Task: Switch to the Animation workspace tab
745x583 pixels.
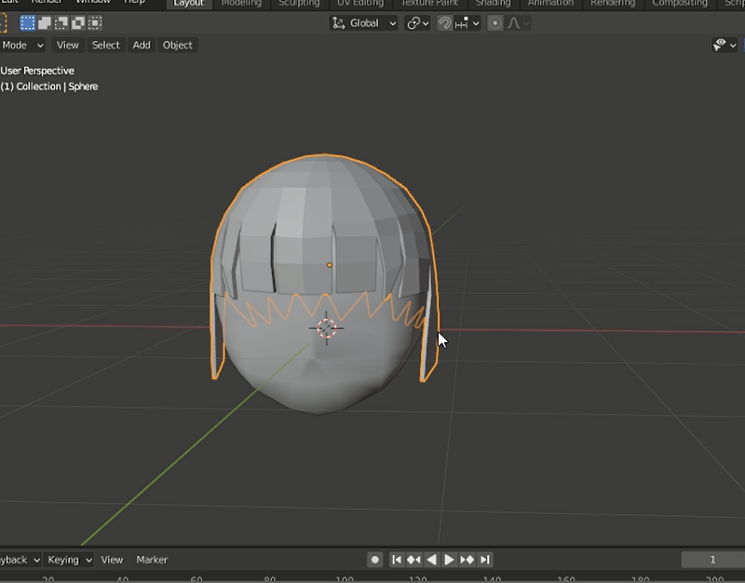Action: click(550, 4)
